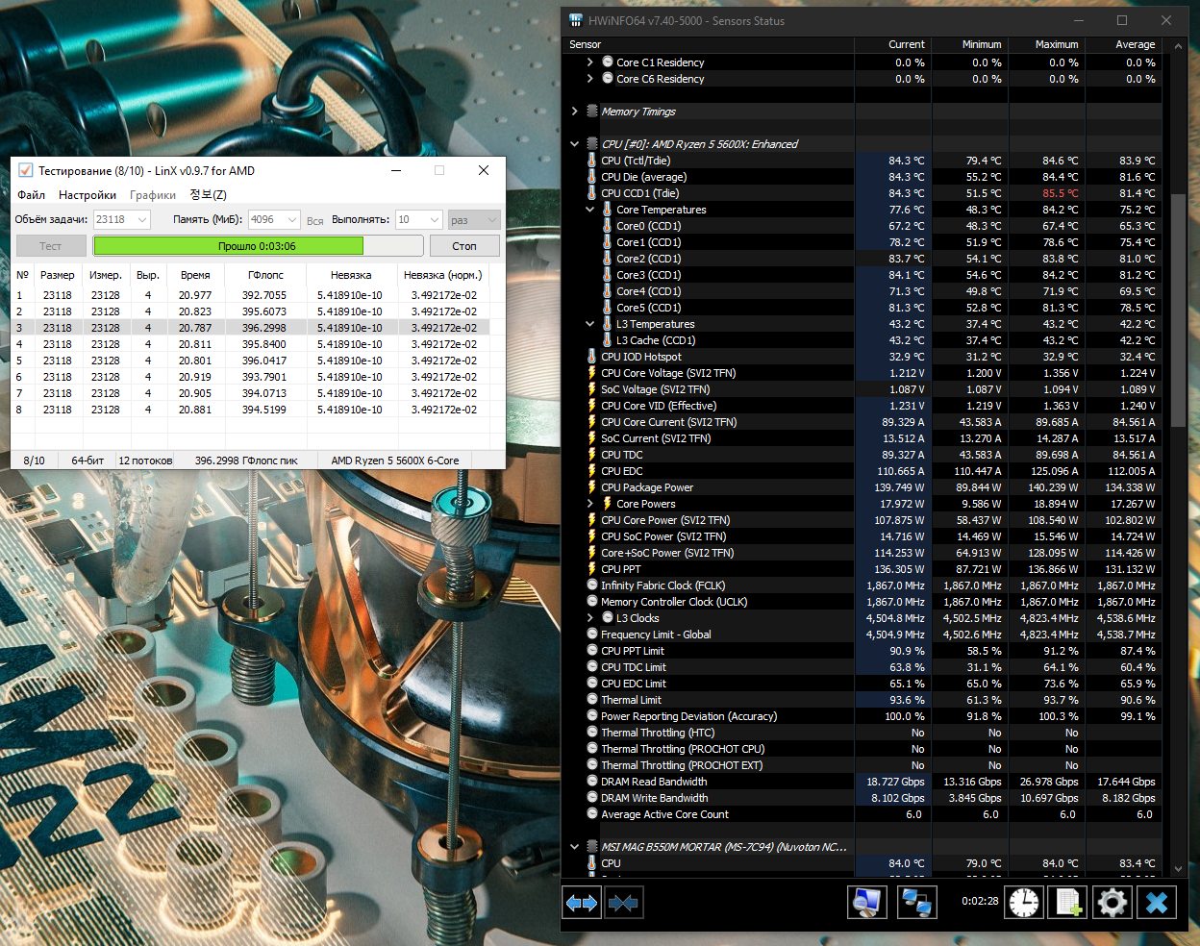Collapse the MSI MAG B550M MORTAR section
Image resolution: width=1200 pixels, height=946 pixels.
tap(575, 847)
